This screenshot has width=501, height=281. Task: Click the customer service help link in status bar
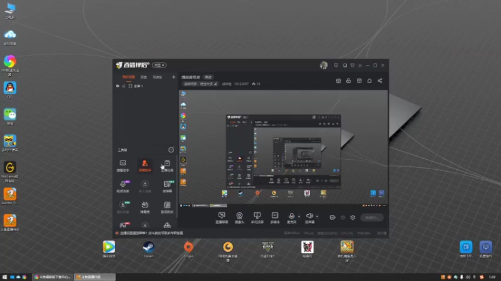tap(151, 233)
